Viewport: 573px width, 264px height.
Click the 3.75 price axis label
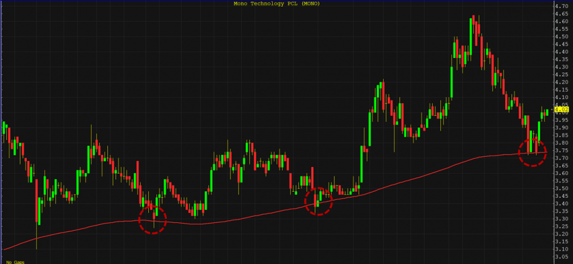click(x=562, y=151)
